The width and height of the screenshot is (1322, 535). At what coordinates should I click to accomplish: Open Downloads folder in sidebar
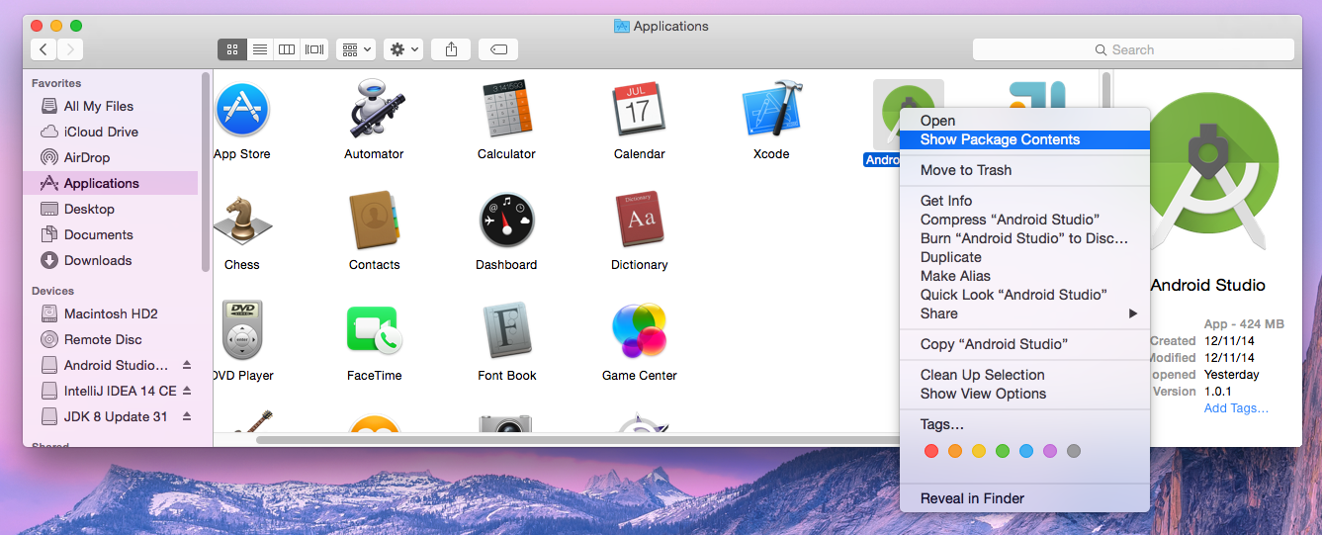[x=109, y=260]
